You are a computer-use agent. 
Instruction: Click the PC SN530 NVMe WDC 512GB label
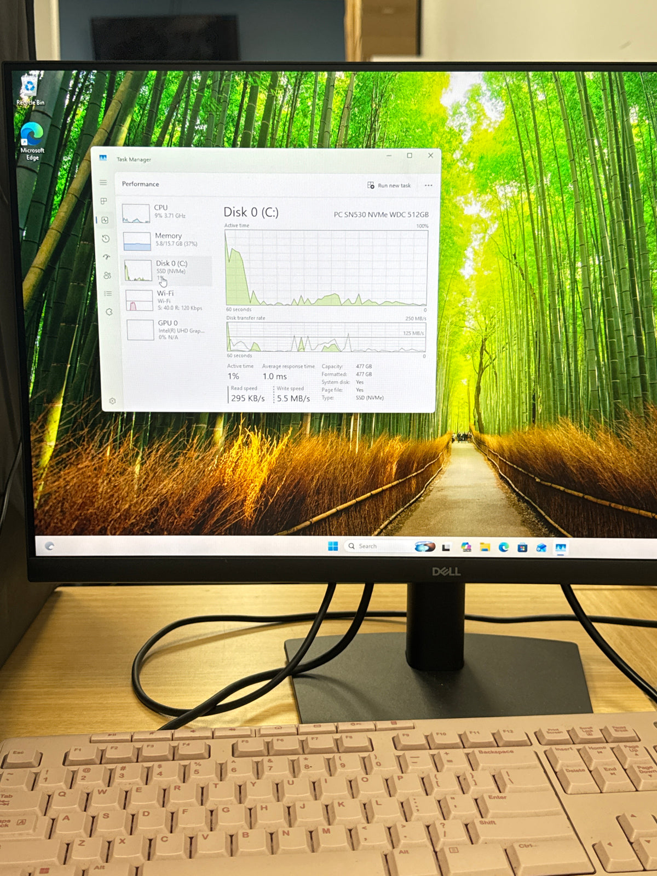pyautogui.click(x=381, y=215)
